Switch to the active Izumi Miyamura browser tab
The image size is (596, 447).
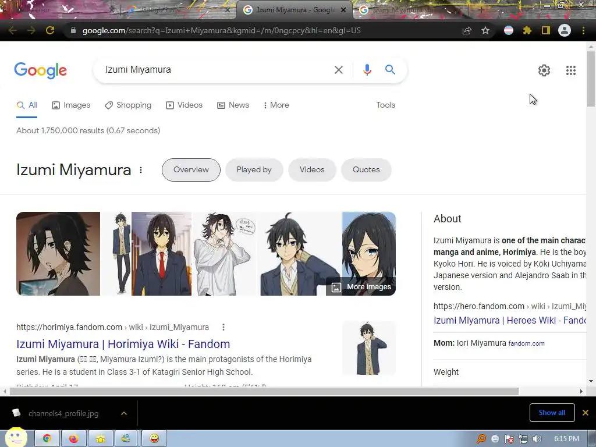295,10
